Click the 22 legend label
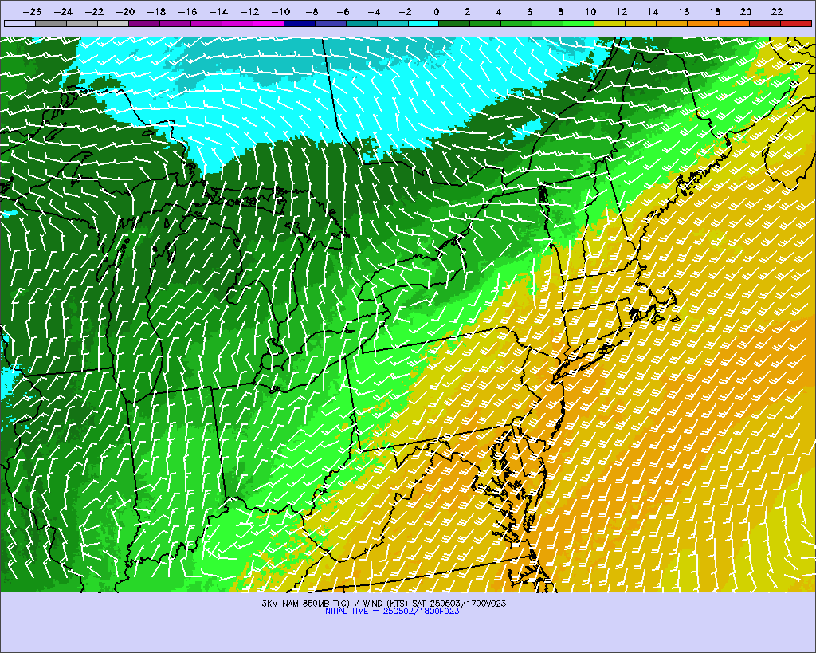816x653 pixels. click(x=777, y=11)
